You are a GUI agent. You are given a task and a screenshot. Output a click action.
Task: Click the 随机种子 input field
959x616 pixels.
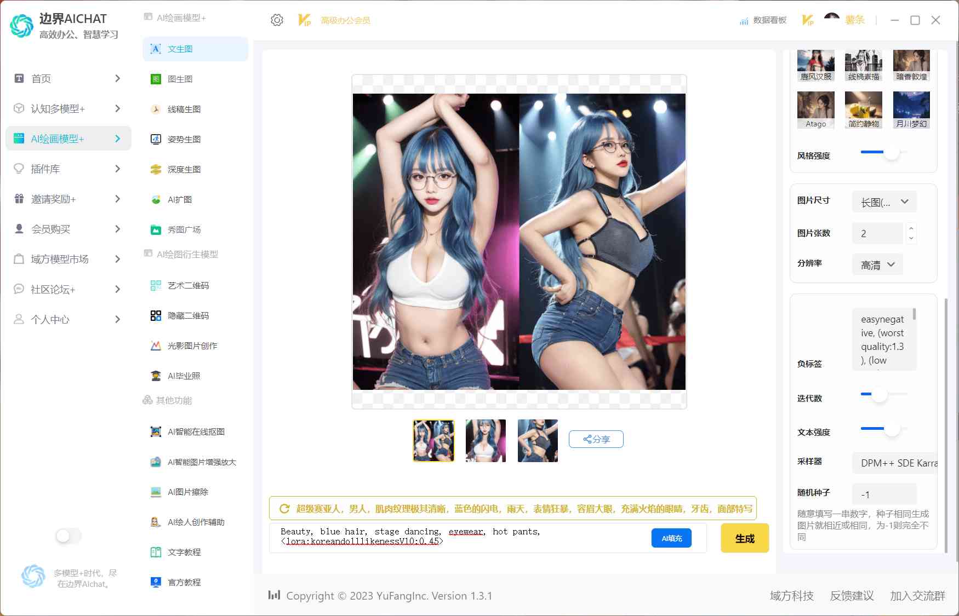(884, 494)
